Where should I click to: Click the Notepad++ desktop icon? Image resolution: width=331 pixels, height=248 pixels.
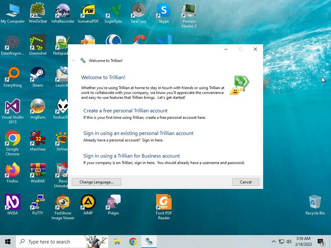(61, 45)
